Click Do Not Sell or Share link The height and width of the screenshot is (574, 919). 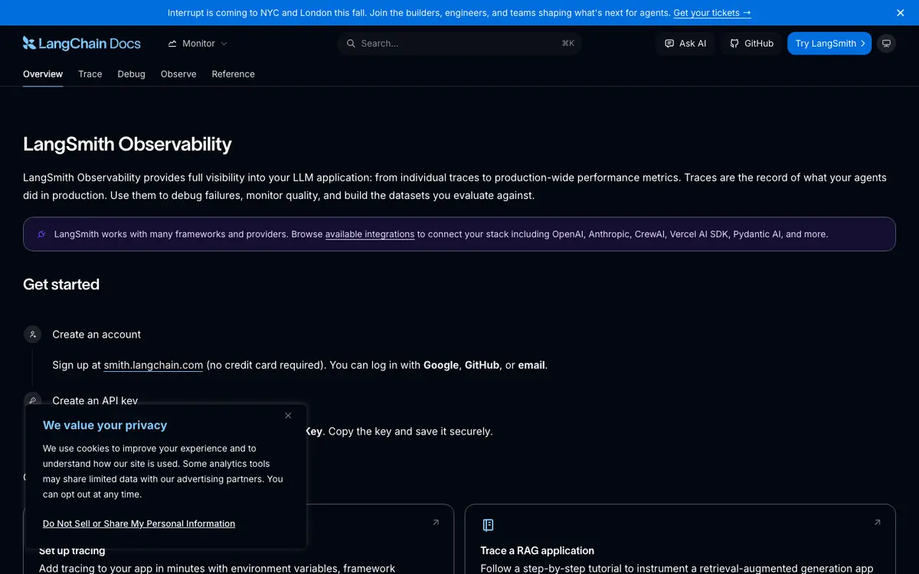click(139, 523)
